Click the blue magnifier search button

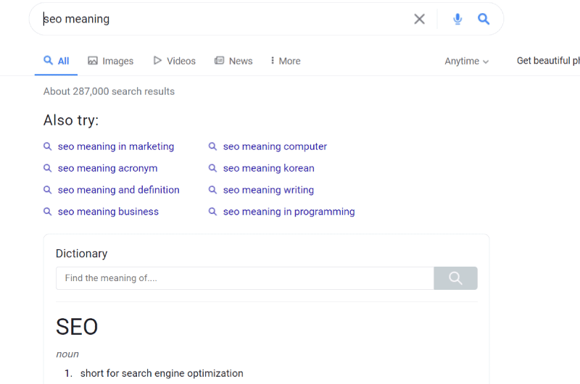484,19
